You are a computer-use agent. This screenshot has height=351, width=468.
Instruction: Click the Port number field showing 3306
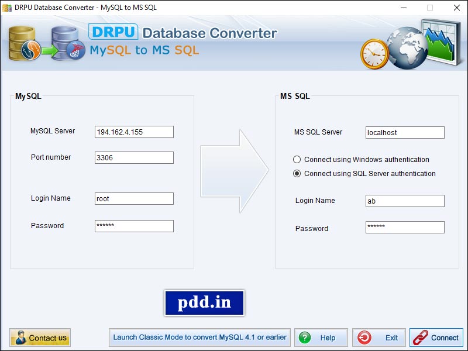[x=133, y=157]
